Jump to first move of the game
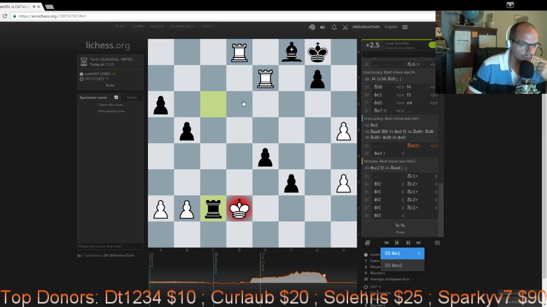The image size is (547, 307). (386, 243)
